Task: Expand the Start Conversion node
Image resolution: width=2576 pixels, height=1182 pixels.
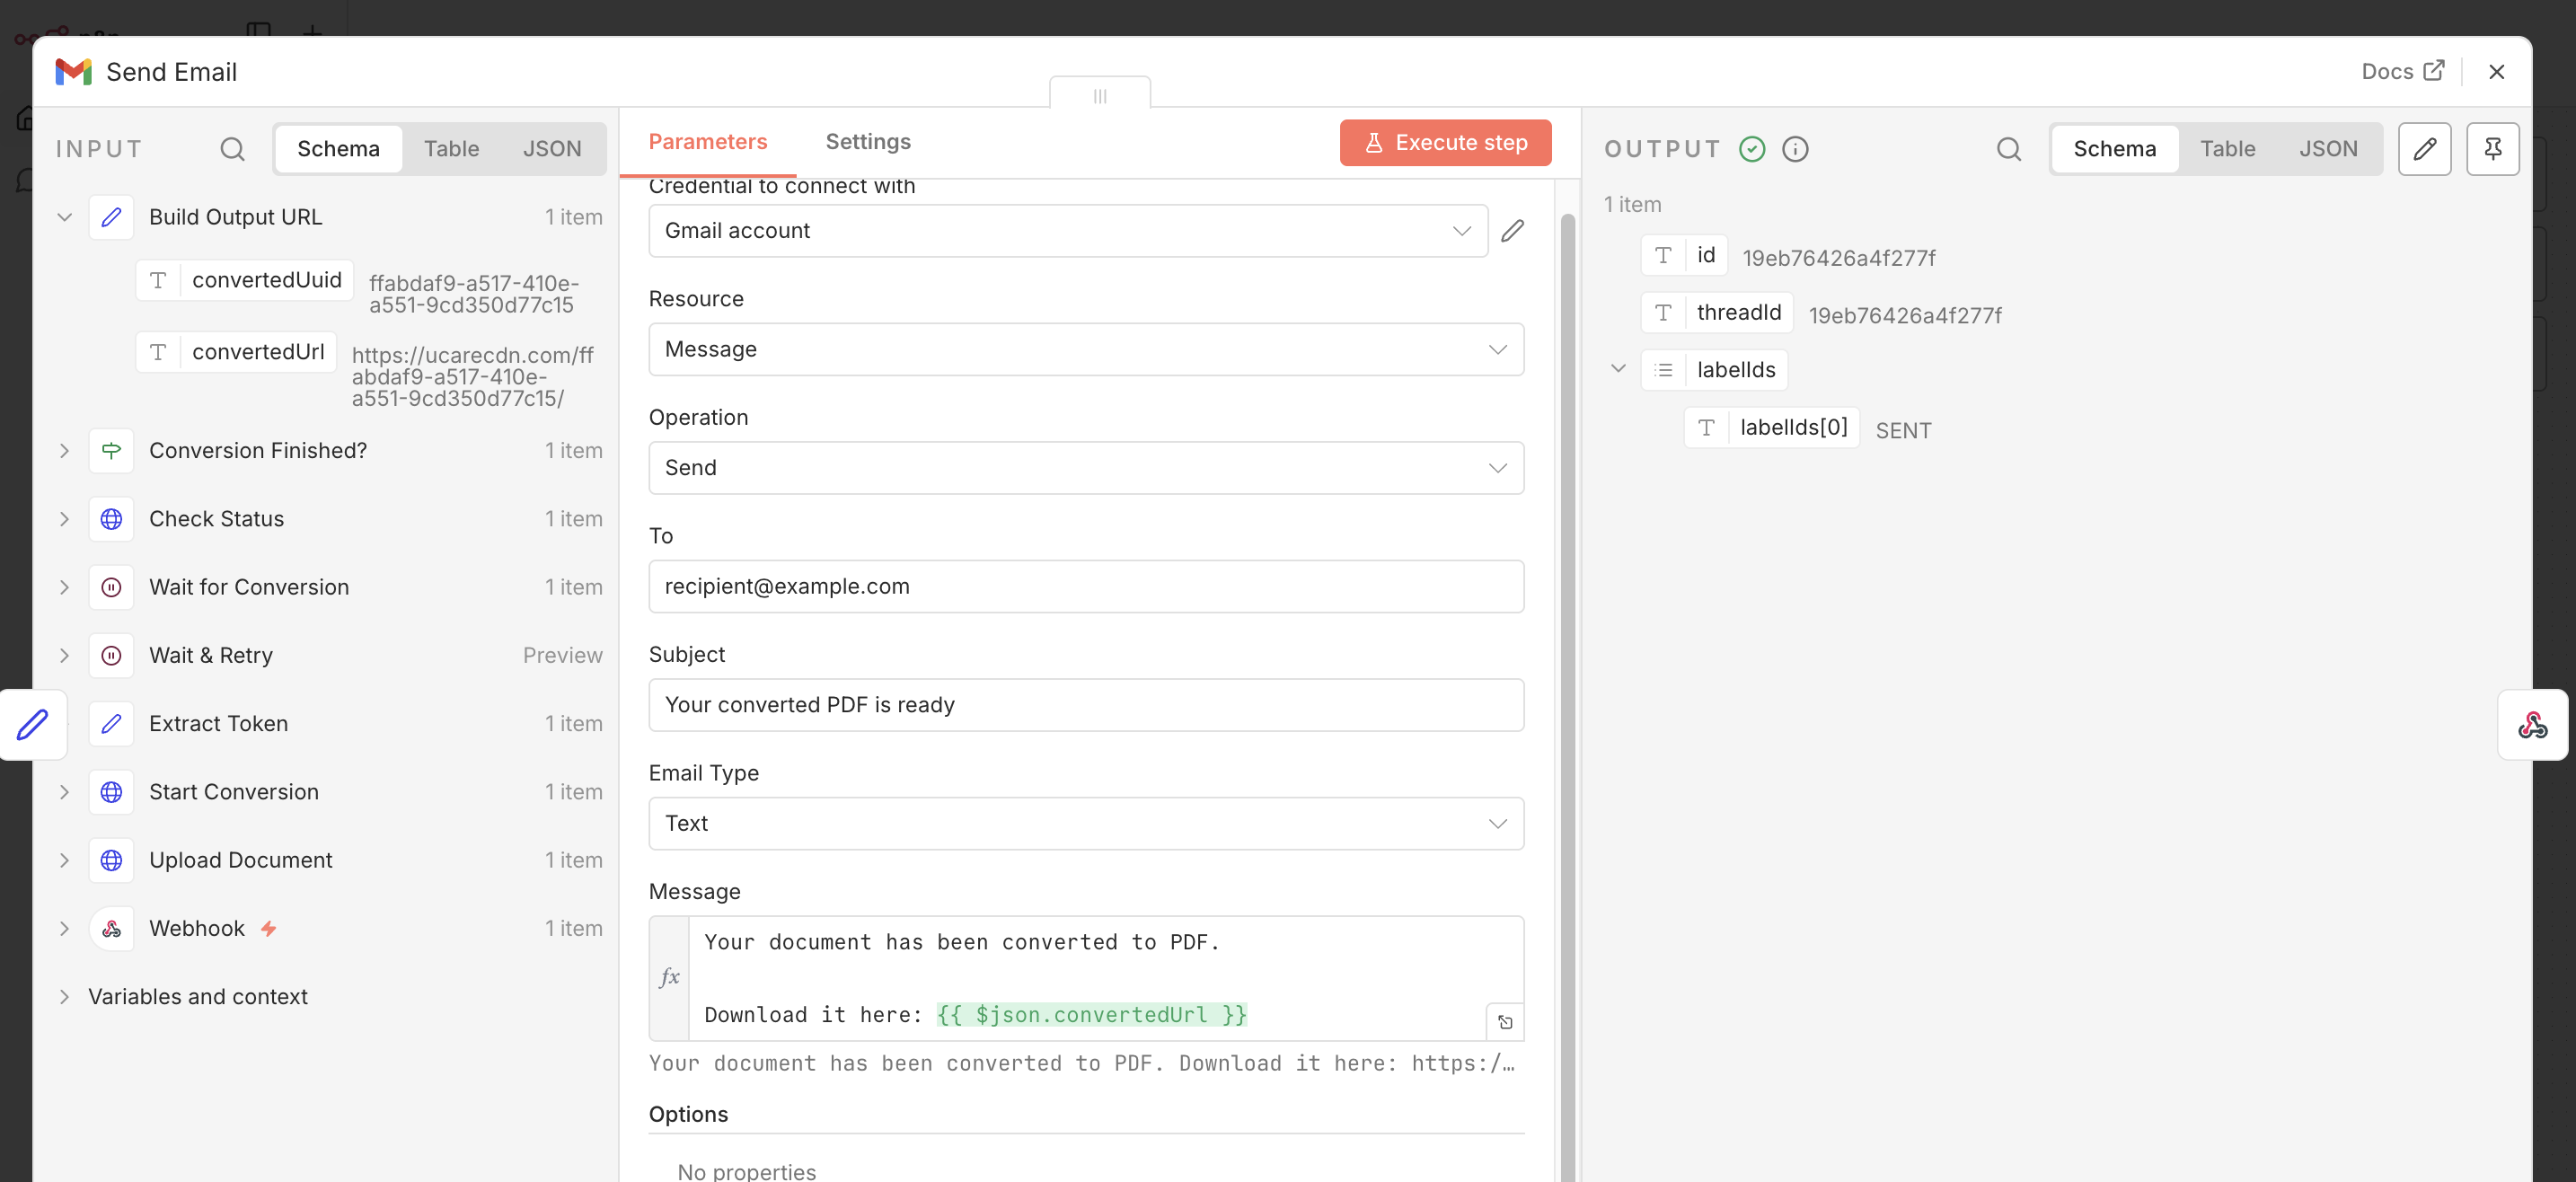Action: tap(64, 792)
